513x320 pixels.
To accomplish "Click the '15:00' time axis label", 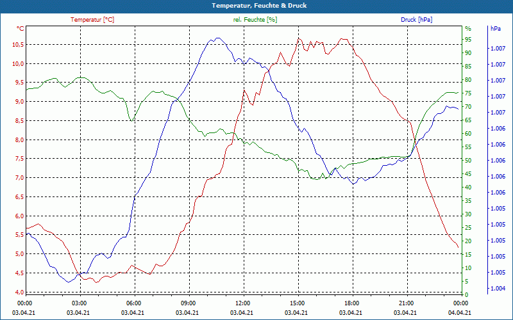I will click(x=297, y=303).
